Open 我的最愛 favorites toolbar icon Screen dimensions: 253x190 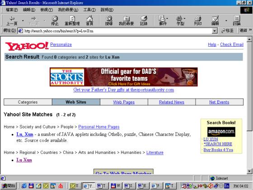click(126, 21)
